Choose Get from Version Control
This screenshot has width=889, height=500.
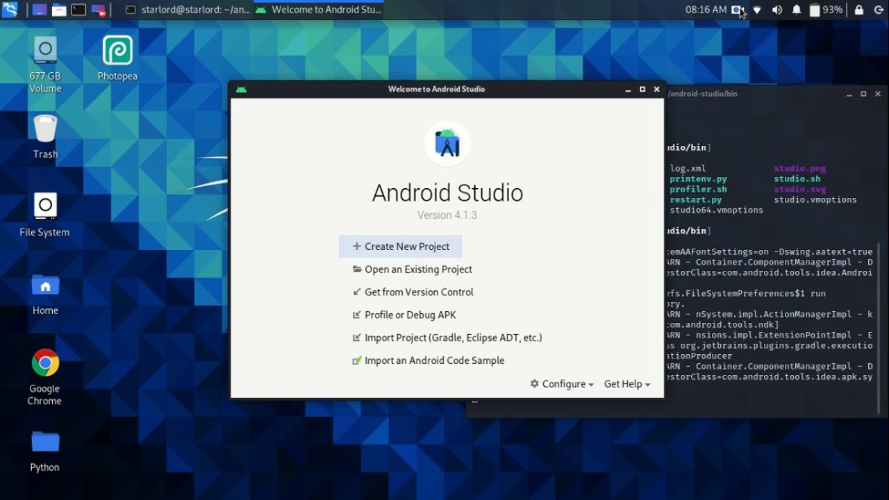click(413, 292)
